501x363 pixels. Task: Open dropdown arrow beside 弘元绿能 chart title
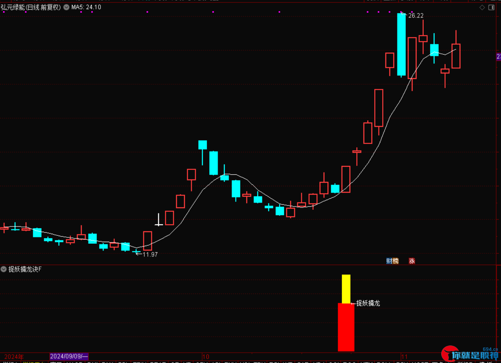pos(66,7)
